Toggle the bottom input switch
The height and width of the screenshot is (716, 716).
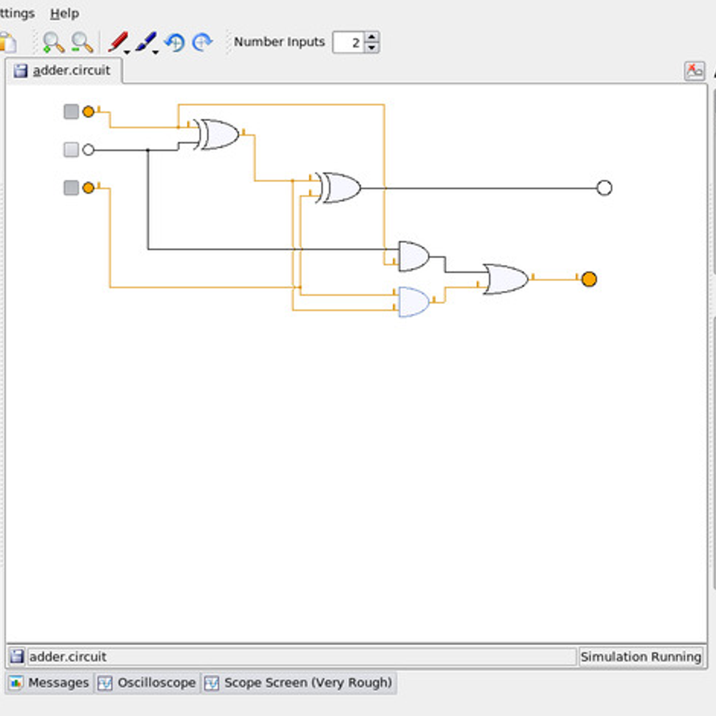point(71,188)
